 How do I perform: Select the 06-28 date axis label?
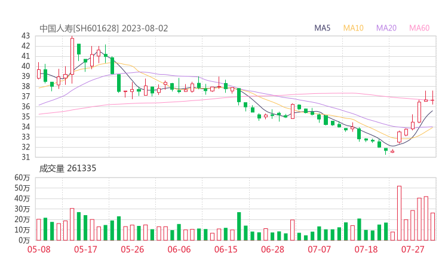272,249
